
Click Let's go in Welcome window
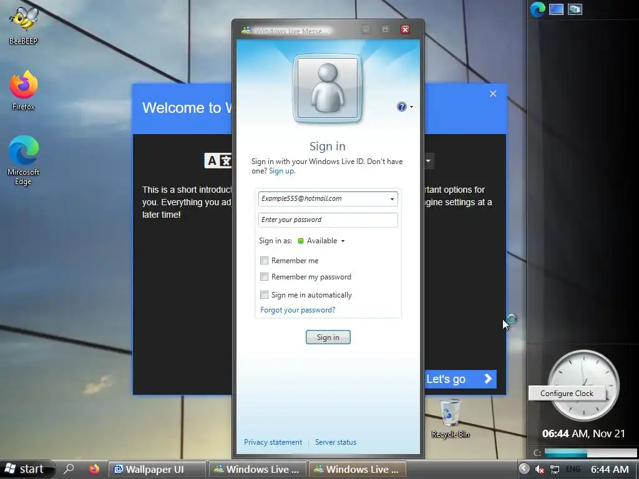(461, 379)
